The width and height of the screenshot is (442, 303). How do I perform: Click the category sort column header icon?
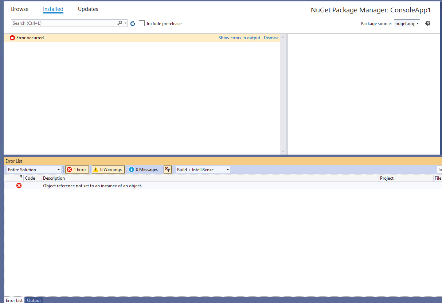[20, 177]
